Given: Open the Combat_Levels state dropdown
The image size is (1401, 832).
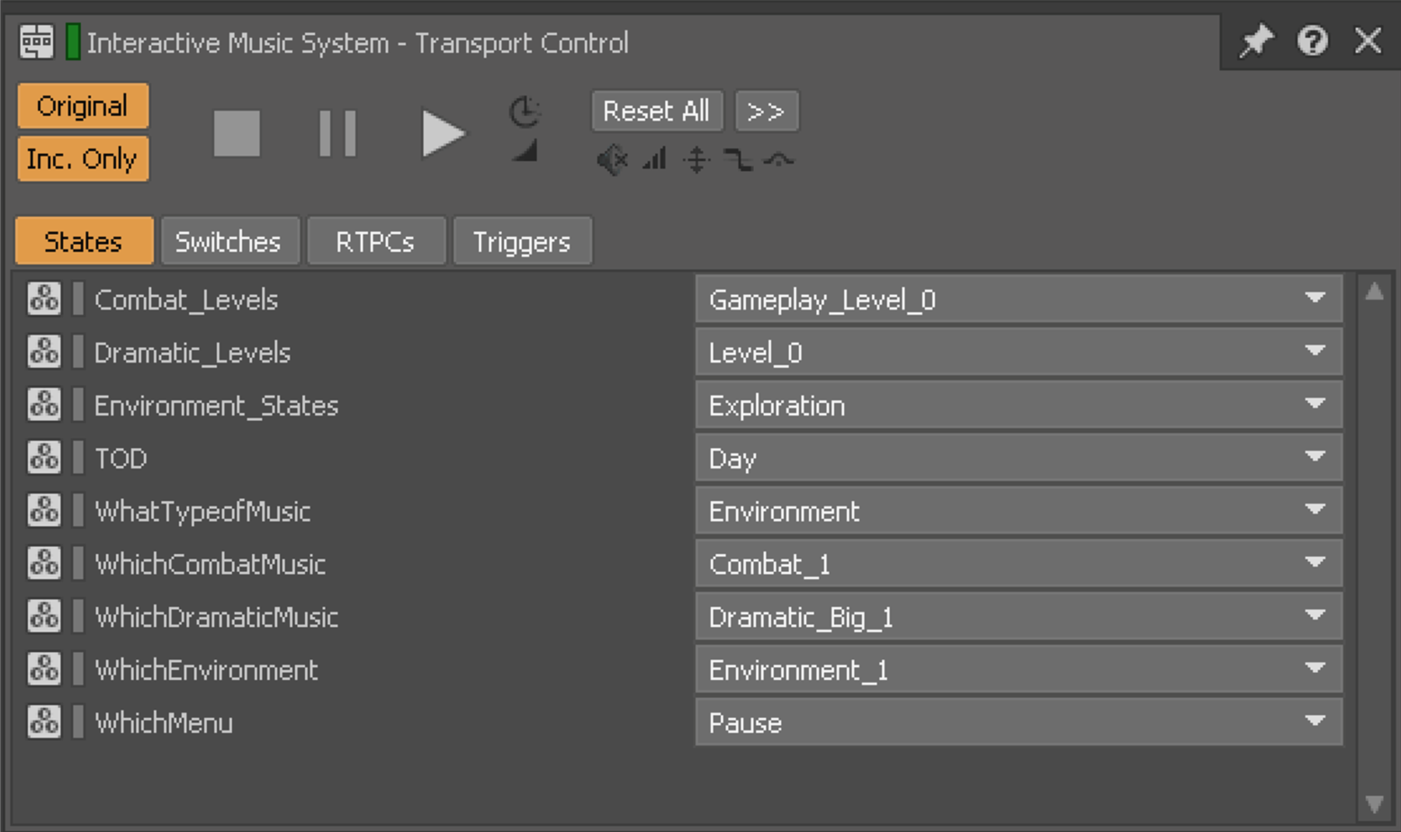Looking at the screenshot, I should point(1019,300).
